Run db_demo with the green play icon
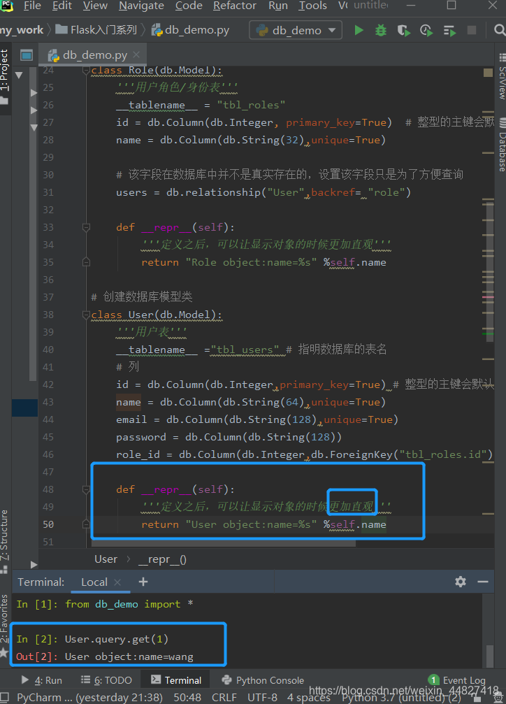 359,30
